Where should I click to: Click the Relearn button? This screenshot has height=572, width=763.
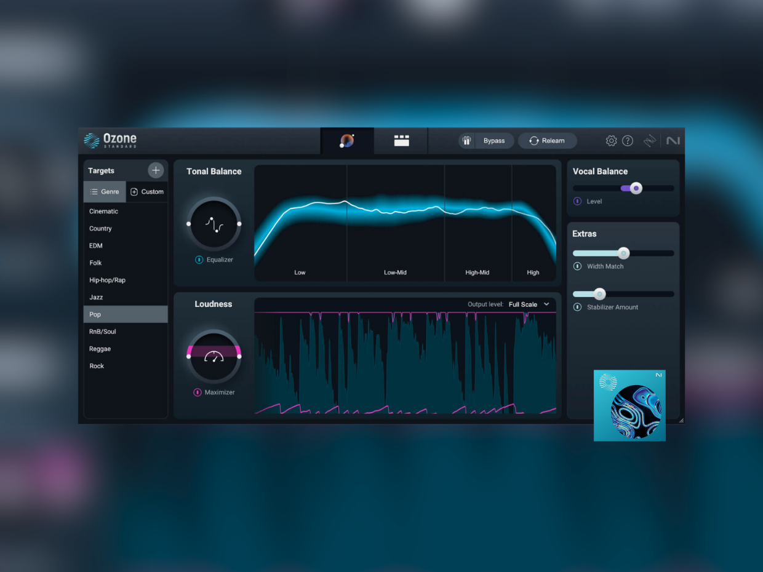click(x=547, y=140)
